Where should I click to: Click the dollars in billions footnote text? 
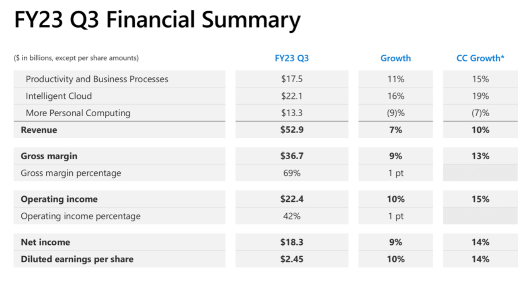click(x=76, y=58)
